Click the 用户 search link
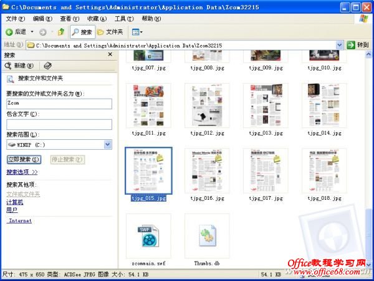Viewport: 374px width, 281px height. [12, 210]
